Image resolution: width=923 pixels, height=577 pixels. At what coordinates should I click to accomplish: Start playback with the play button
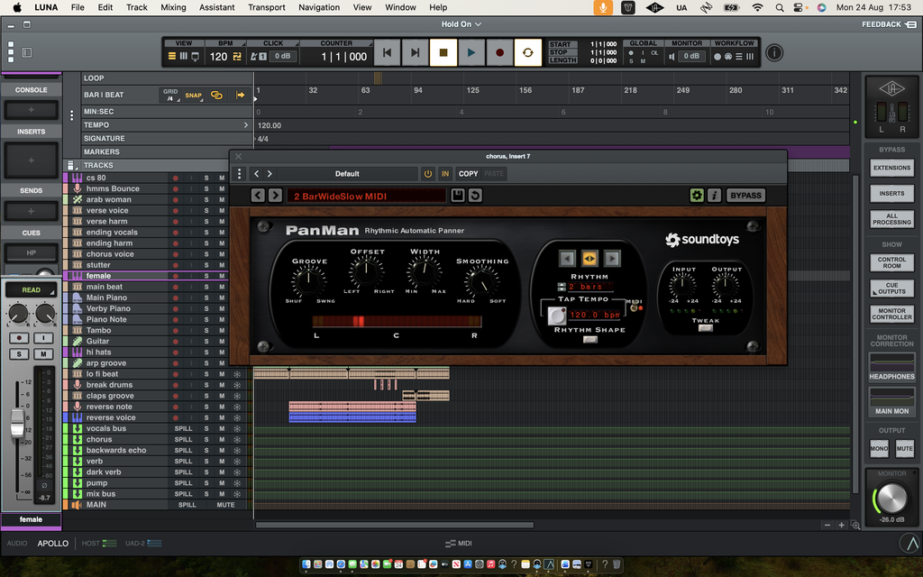tap(471, 53)
